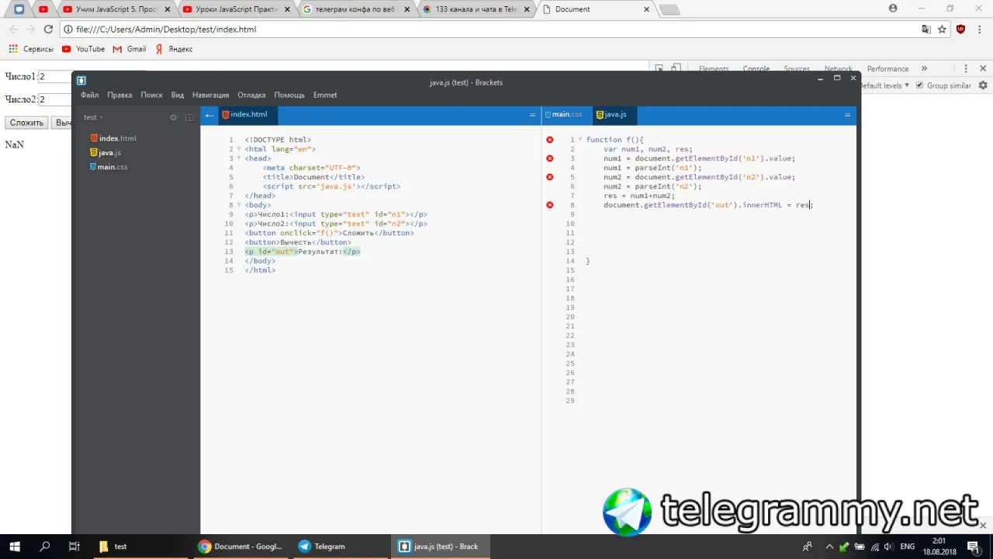Select the index.html editor tab

tap(248, 115)
